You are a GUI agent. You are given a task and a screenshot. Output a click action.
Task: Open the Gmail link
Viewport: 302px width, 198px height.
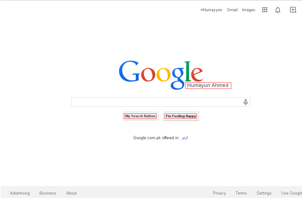(232, 10)
